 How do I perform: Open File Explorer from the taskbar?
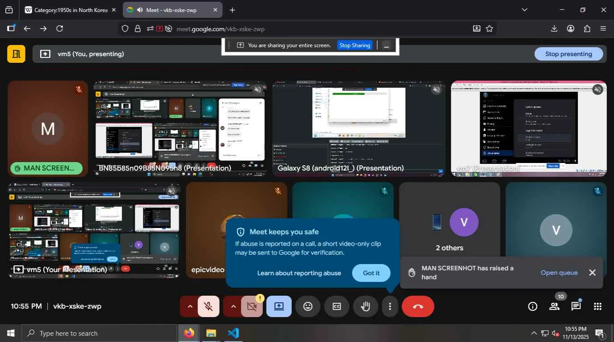coord(211,333)
